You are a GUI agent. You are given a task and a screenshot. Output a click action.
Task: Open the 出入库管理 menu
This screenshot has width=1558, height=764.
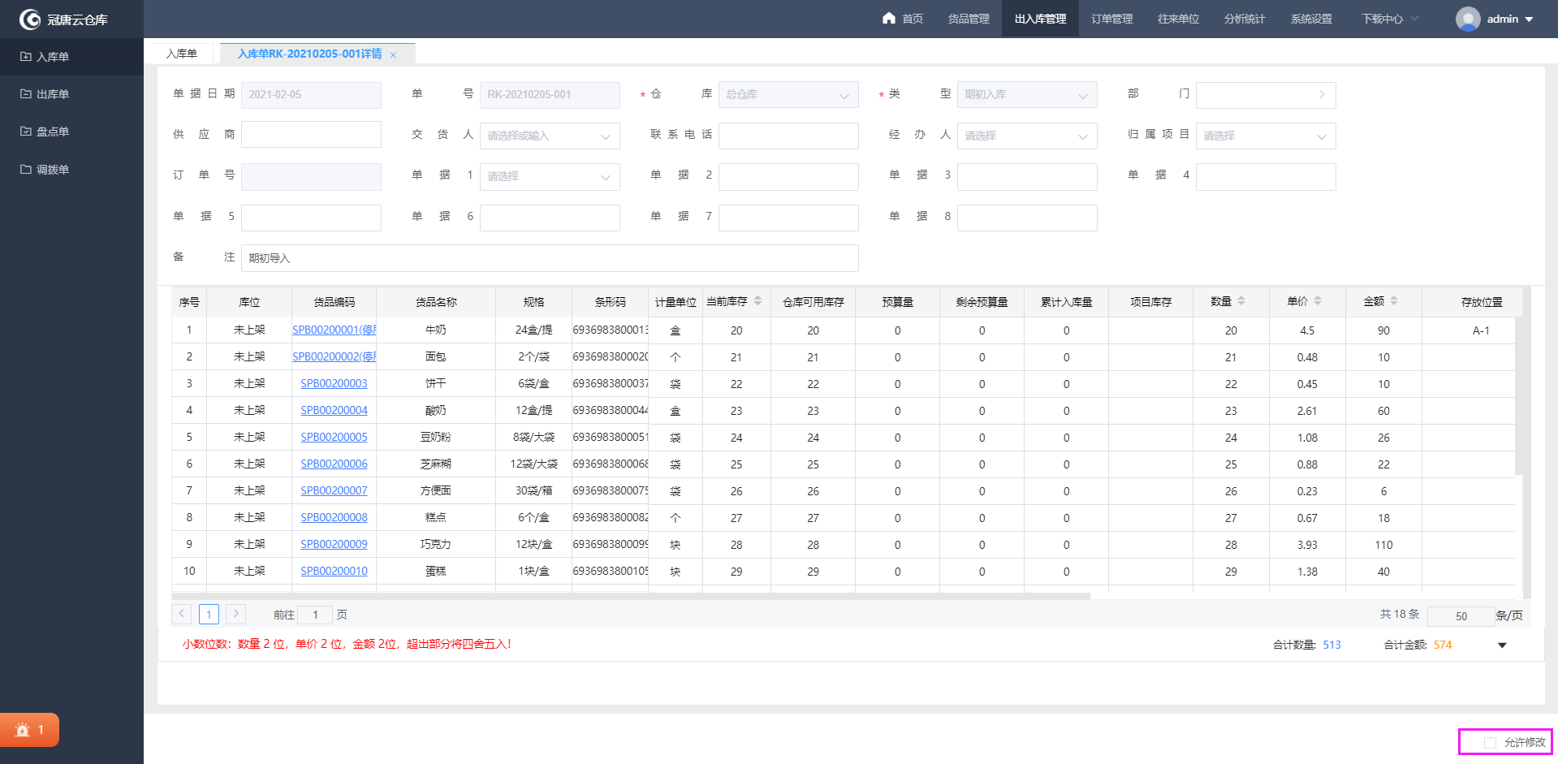(1040, 19)
